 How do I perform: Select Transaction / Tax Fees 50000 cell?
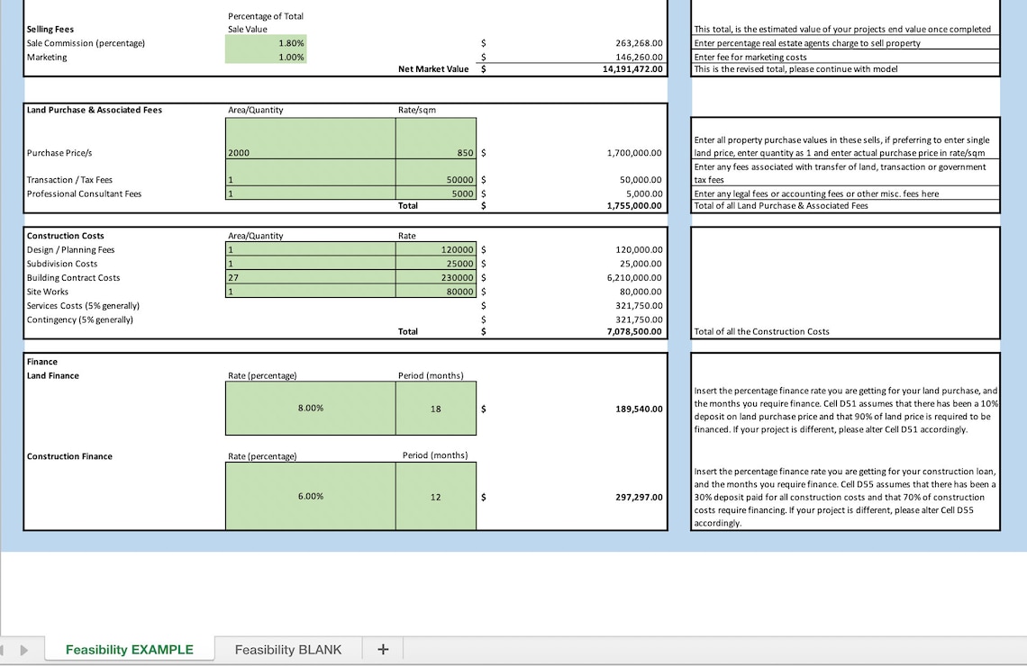tap(436, 173)
